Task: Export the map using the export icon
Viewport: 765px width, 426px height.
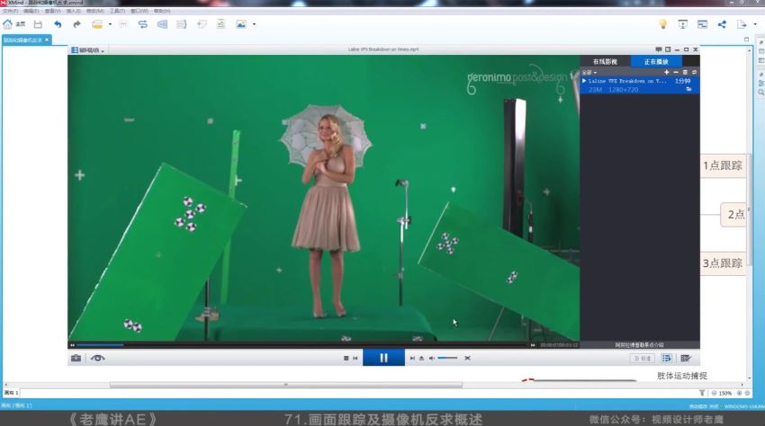Action: coord(742,24)
